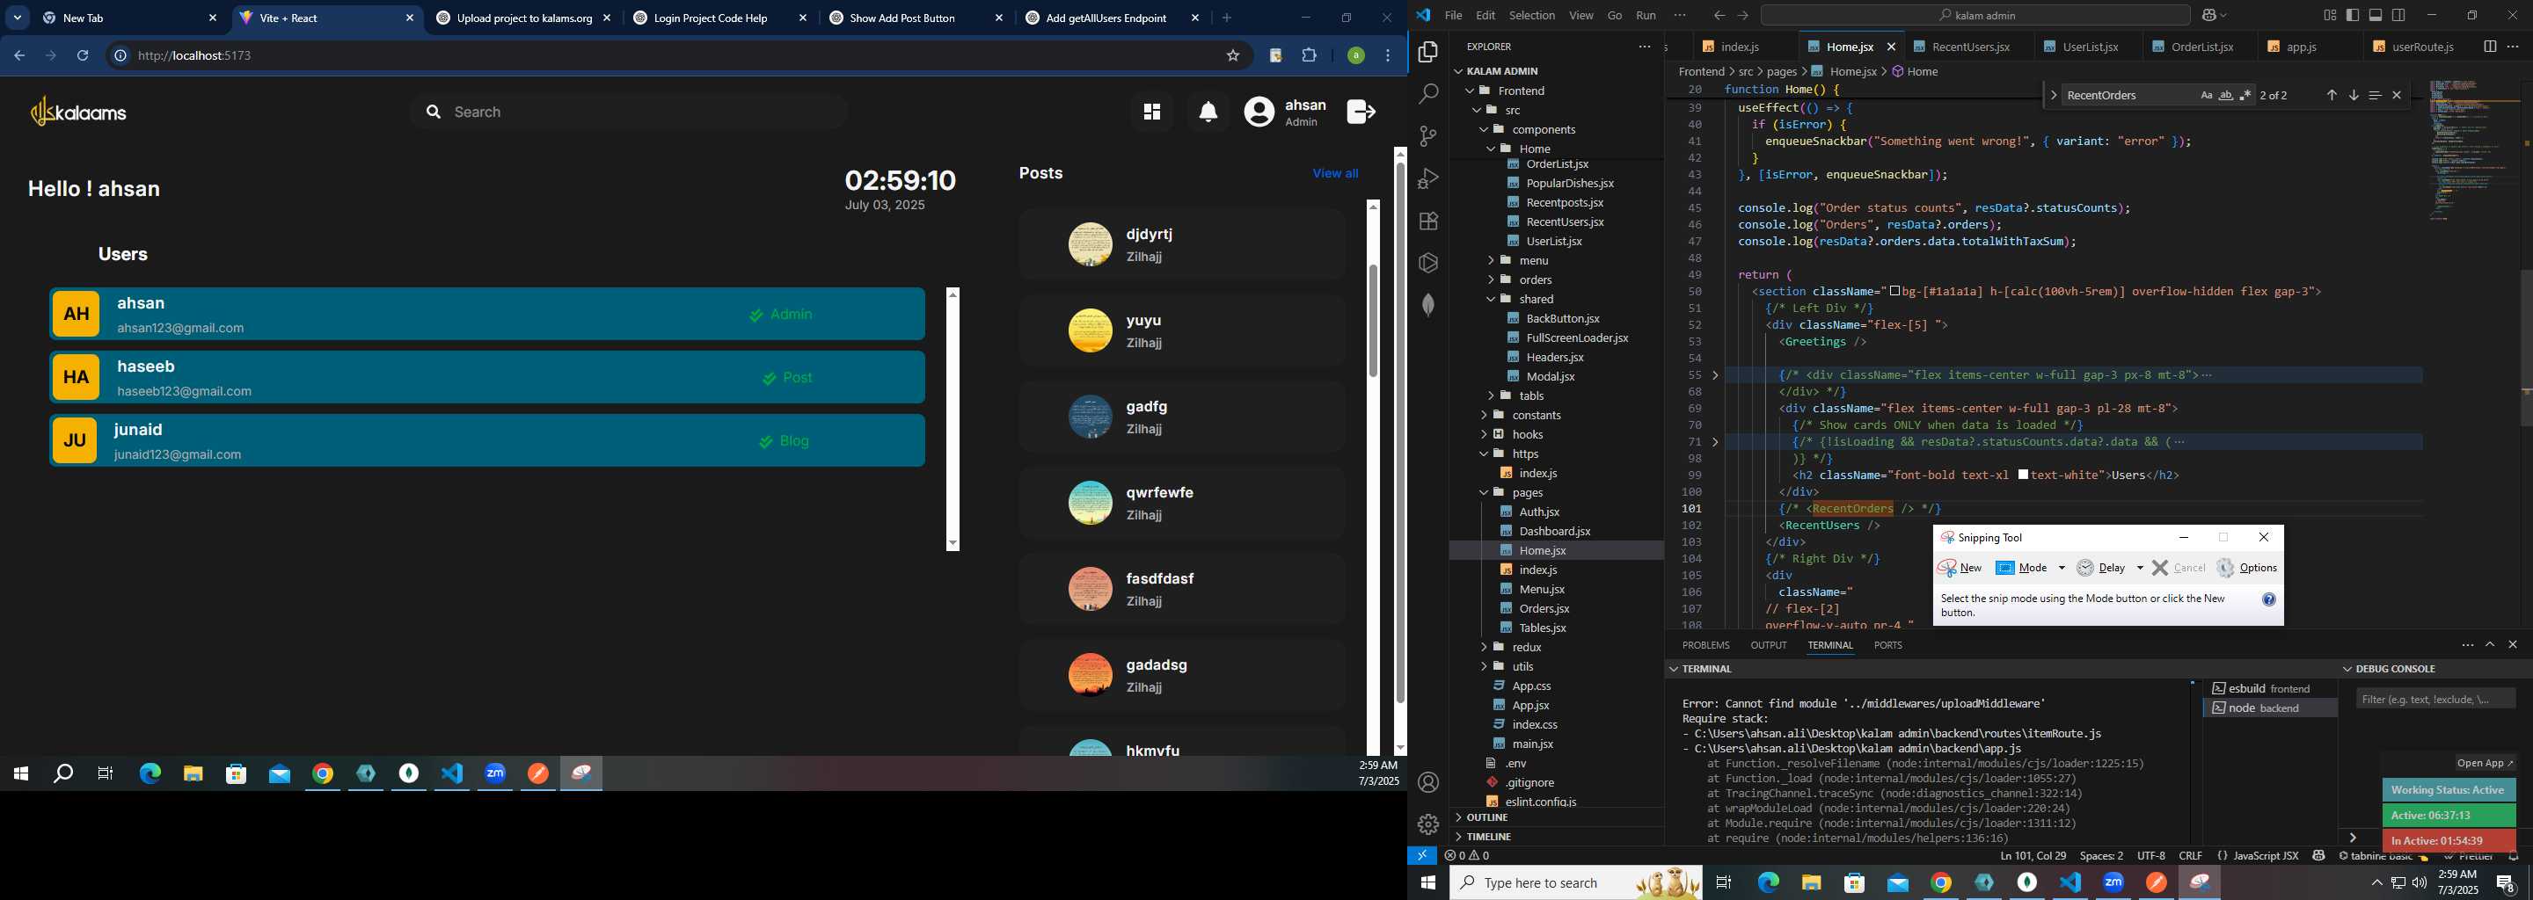Open Chrome's Extensions puzzle icon
The height and width of the screenshot is (900, 2533).
1310,56
